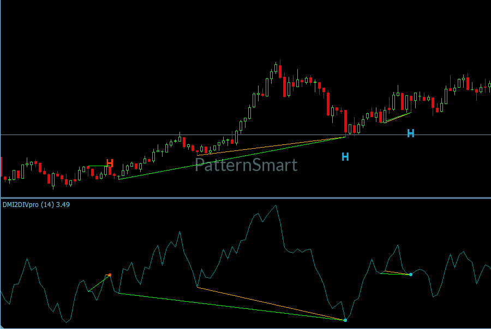Click the large red candle touching the horizontal line
Image resolution: width=491 pixels, height=329 pixels.
click(x=346, y=121)
